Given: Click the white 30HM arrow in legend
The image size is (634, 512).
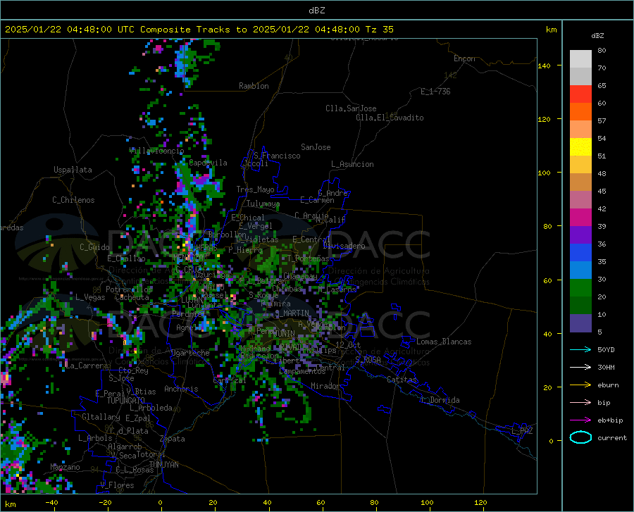Looking at the screenshot, I should (580, 368).
